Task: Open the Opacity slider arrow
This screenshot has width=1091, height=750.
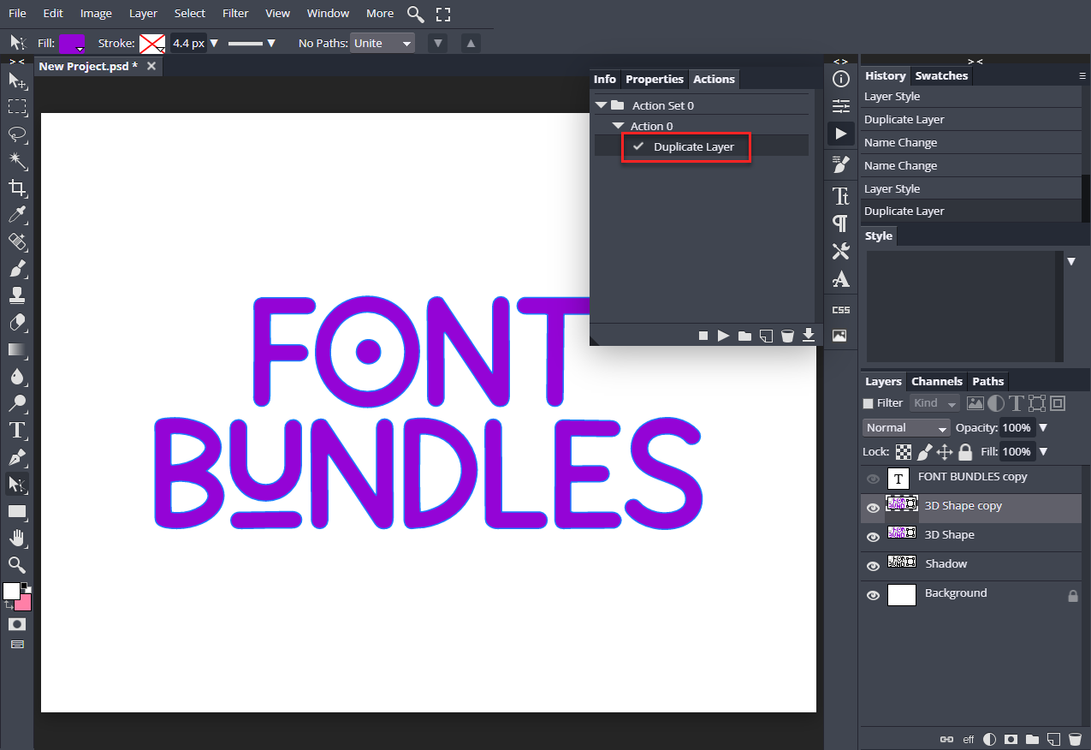Action: pos(1043,427)
